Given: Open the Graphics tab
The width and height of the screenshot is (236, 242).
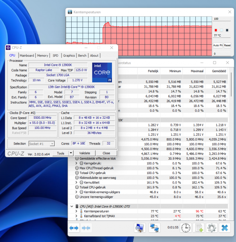Looking at the screenshot, I should 69,56.
